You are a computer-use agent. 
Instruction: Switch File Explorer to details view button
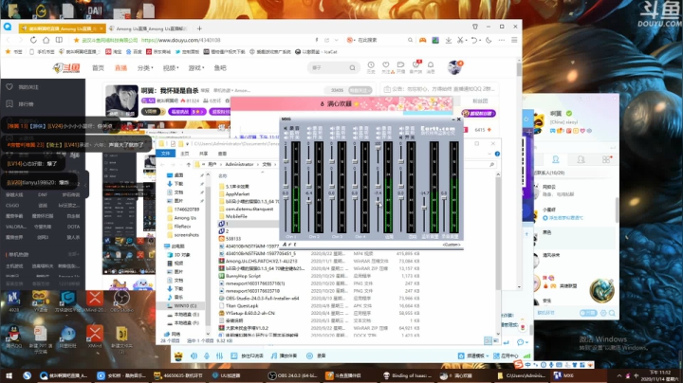488,340
